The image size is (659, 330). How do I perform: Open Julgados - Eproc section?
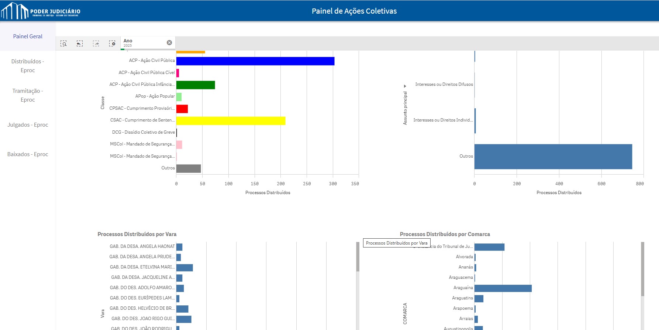pyautogui.click(x=28, y=125)
